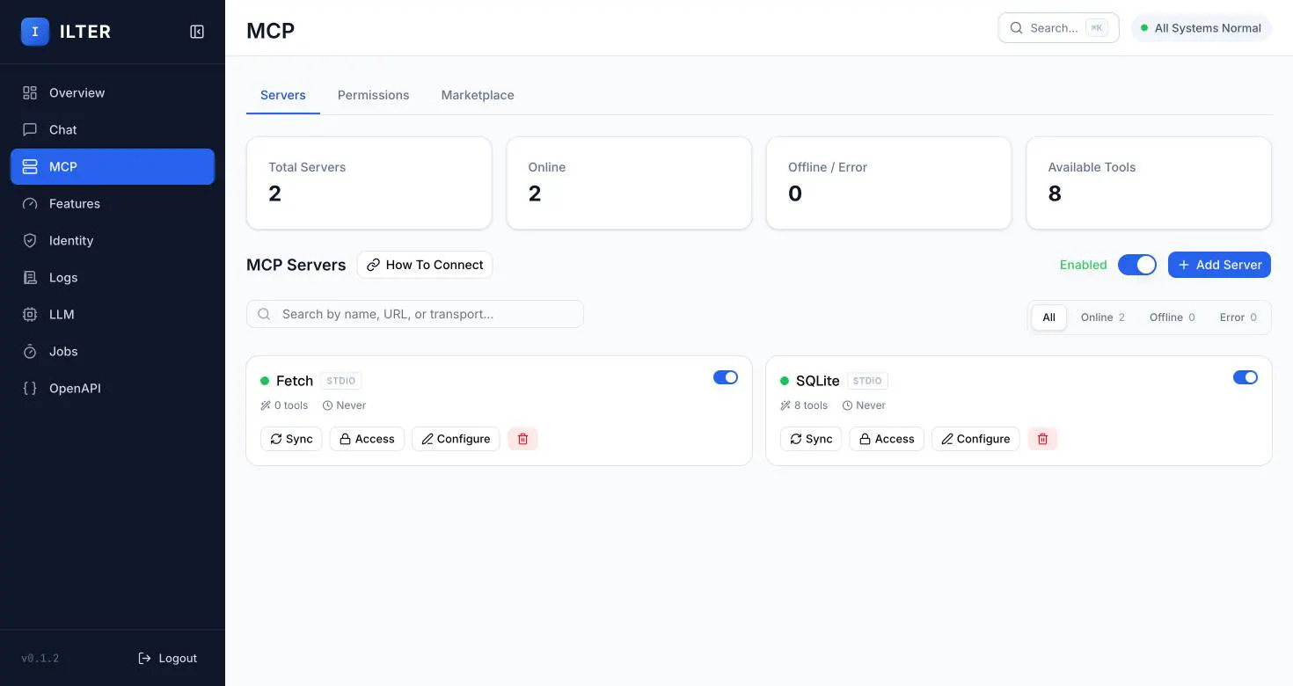The height and width of the screenshot is (686, 1293).
Task: Go to the Logs sidebar item
Action: tap(113, 277)
